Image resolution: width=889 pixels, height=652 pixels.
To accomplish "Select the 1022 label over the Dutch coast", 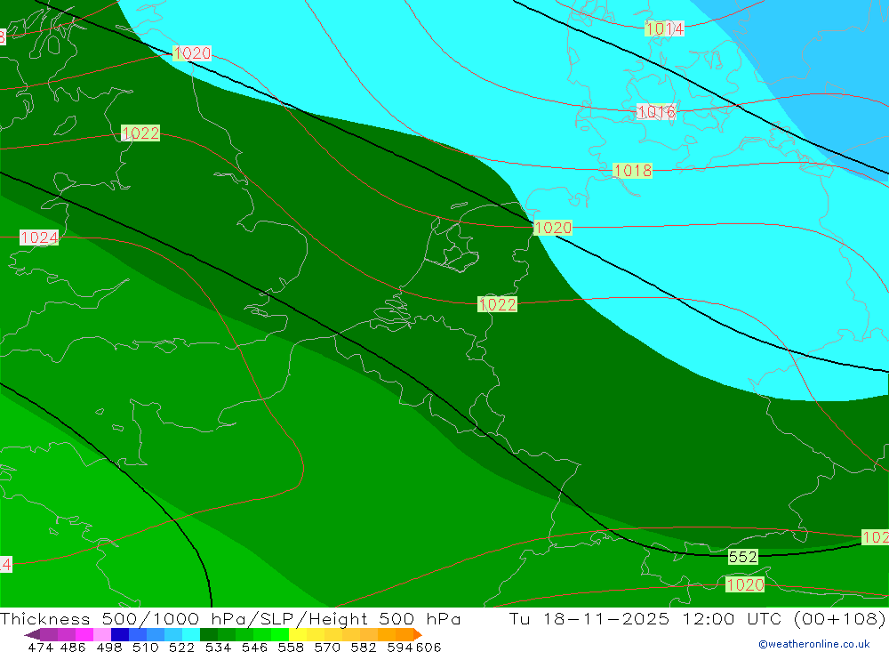I will (x=497, y=304).
